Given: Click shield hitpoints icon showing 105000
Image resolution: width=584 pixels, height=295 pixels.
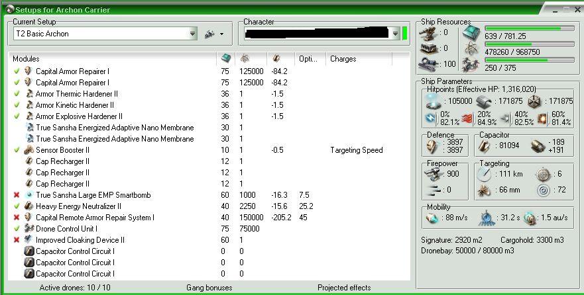Looking at the screenshot, I should (434, 101).
